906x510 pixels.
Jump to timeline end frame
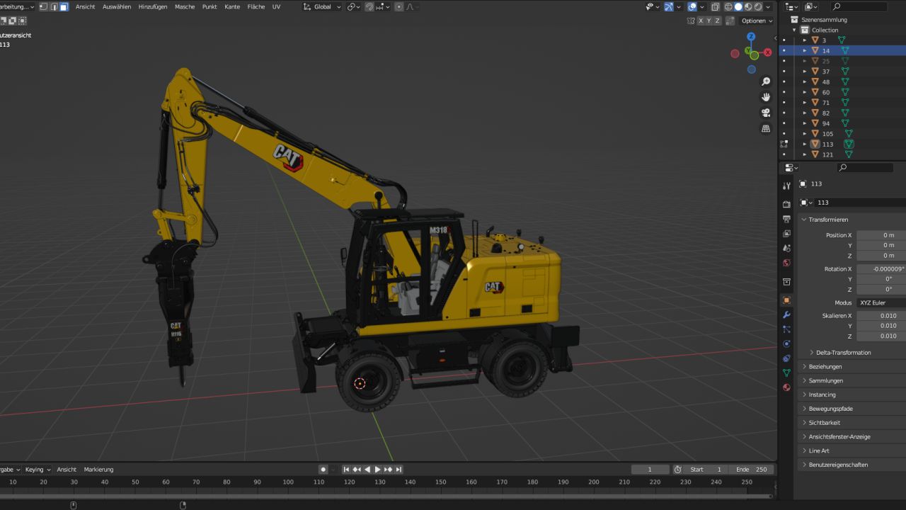pyautogui.click(x=398, y=469)
